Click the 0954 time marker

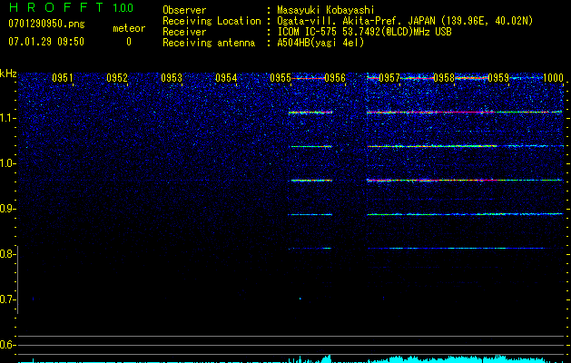coord(226,78)
